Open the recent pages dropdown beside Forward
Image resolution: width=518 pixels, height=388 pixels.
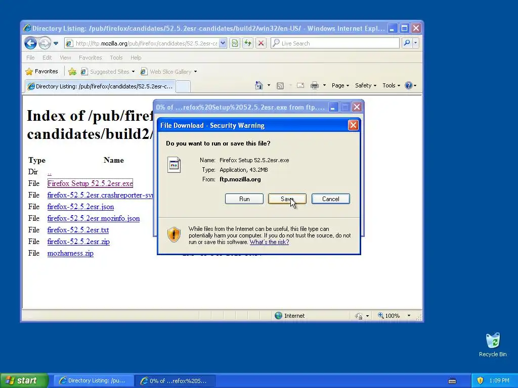pos(56,43)
